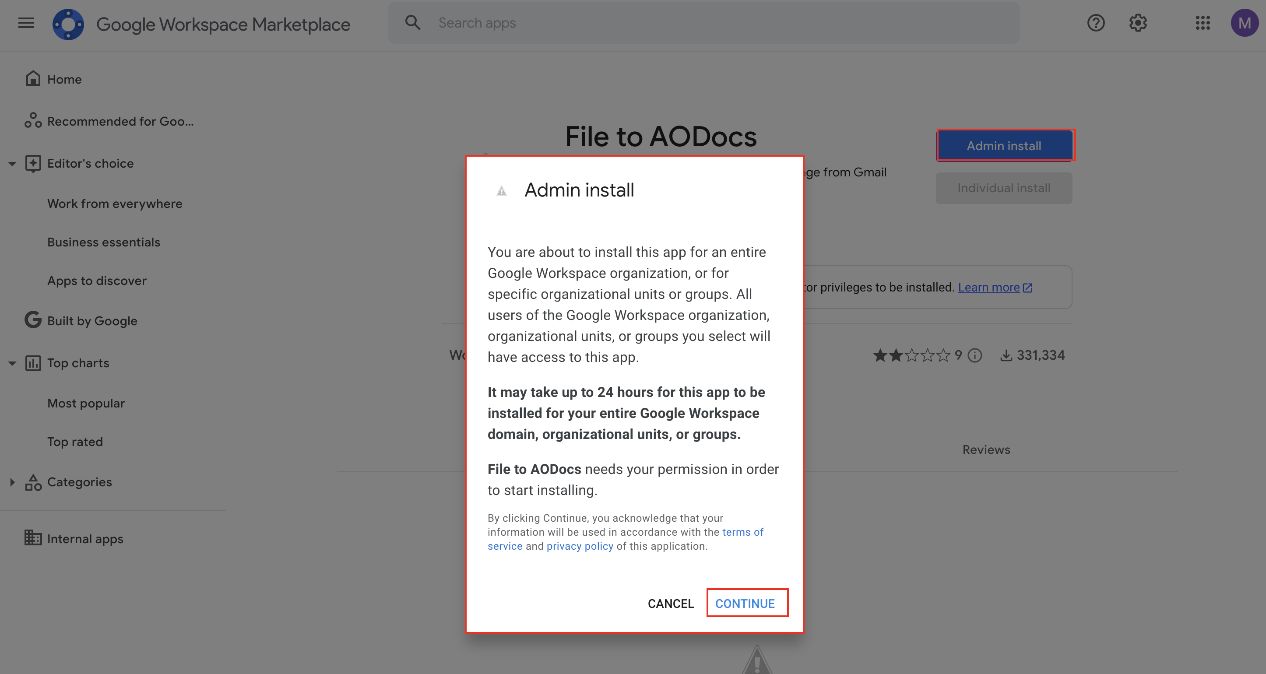
Task: Click CONTINUE in the Admin install dialog
Action: 746,603
